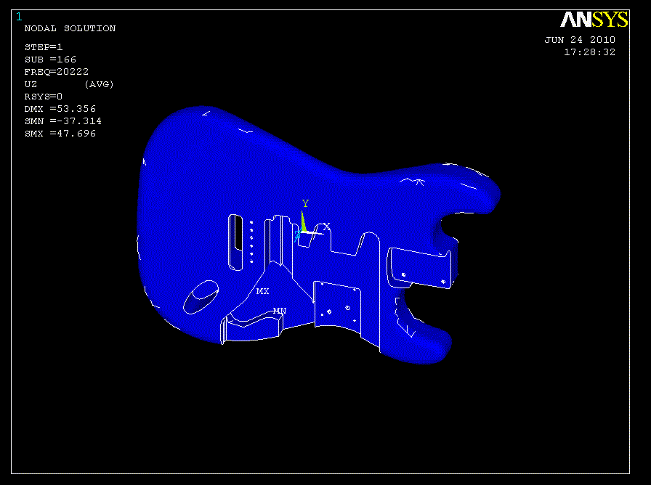The width and height of the screenshot is (651, 485).
Task: Click the window number 1 label
Action: (19, 17)
